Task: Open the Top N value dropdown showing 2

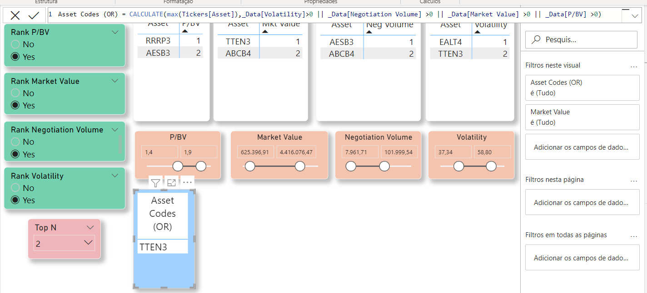Action: coord(64,243)
